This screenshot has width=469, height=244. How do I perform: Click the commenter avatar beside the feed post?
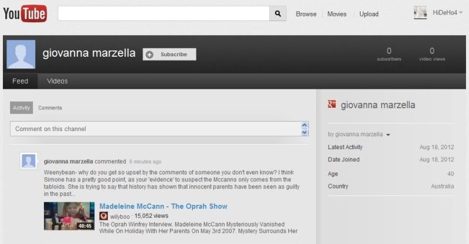pyautogui.click(x=29, y=161)
